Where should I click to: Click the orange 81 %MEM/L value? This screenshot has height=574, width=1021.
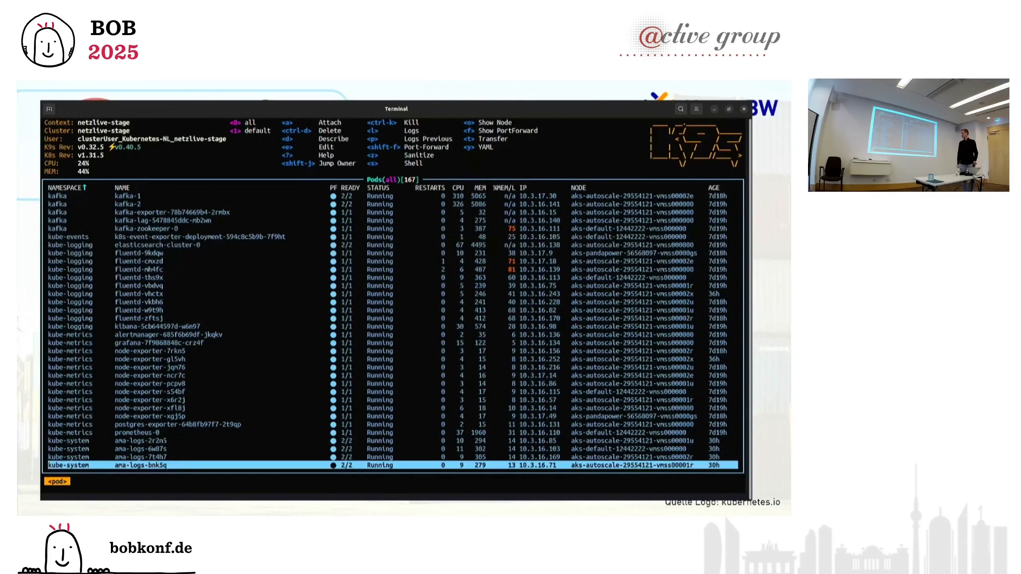[x=512, y=269]
